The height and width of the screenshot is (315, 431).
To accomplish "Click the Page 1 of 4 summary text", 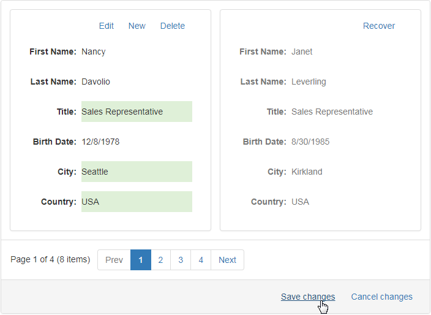I will point(50,259).
